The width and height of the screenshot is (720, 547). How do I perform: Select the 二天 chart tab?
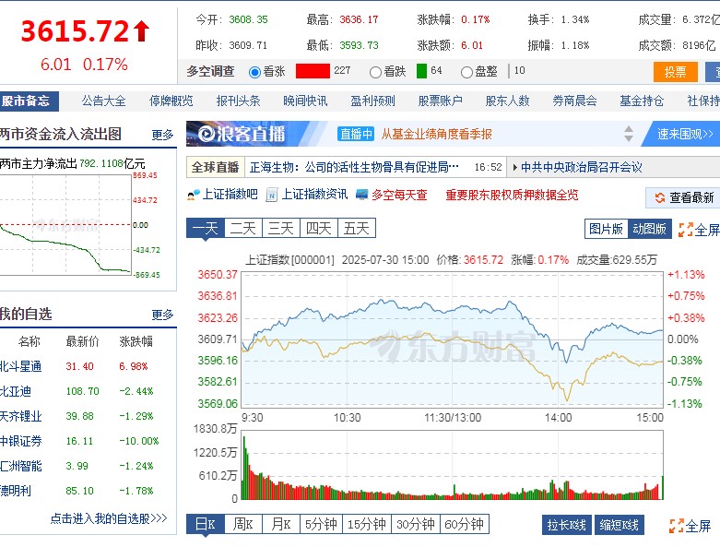242,228
